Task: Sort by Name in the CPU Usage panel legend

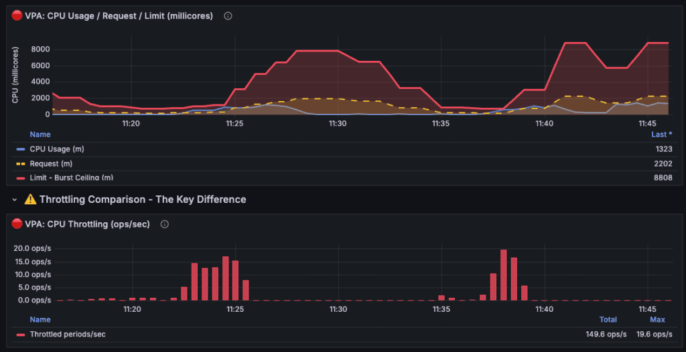Action: point(40,135)
